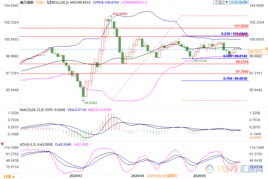Click the 2020/04 date marker on time axis
The height and width of the screenshot is (179, 268).
pos(137,176)
